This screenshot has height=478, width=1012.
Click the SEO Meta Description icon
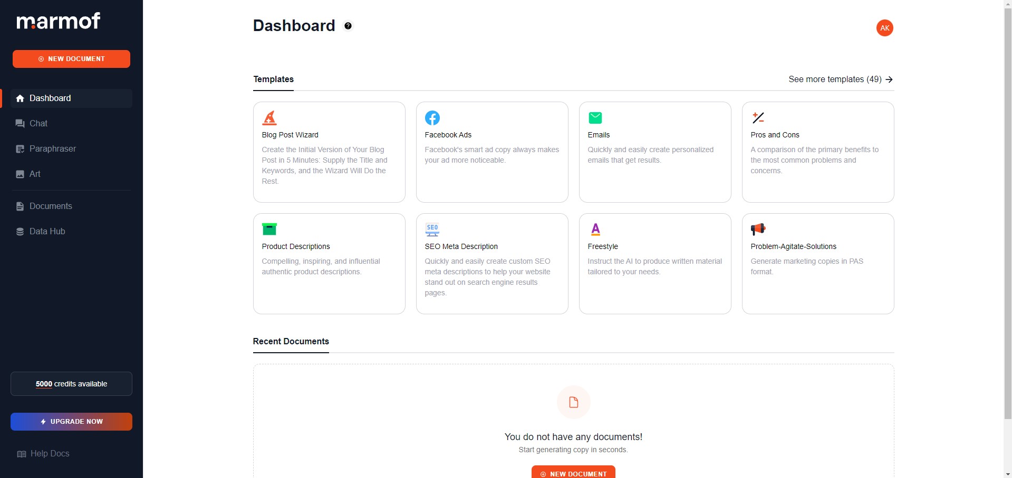[x=432, y=230]
